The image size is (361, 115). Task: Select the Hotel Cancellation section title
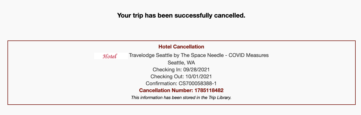tap(181, 47)
